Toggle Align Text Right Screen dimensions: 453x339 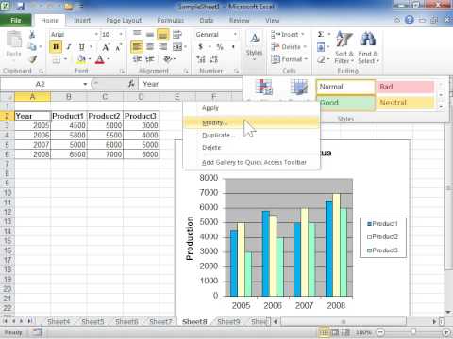(163, 47)
